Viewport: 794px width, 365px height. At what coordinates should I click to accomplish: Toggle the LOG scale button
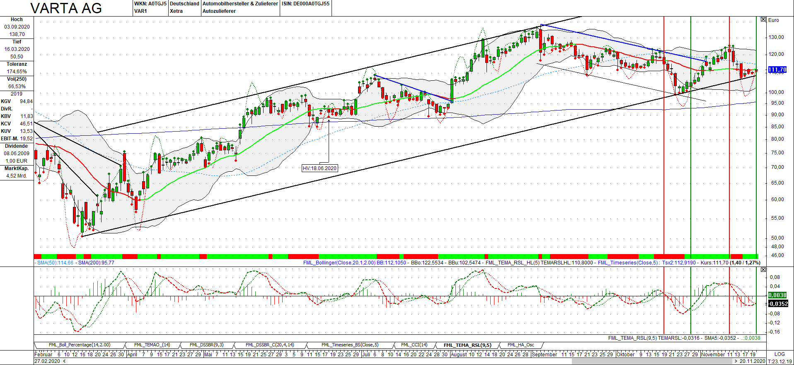coord(779,354)
